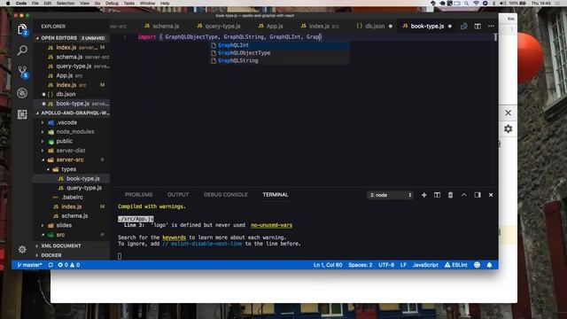567x319 pixels.
Task: Open the Apple menu
Action: [8, 3]
